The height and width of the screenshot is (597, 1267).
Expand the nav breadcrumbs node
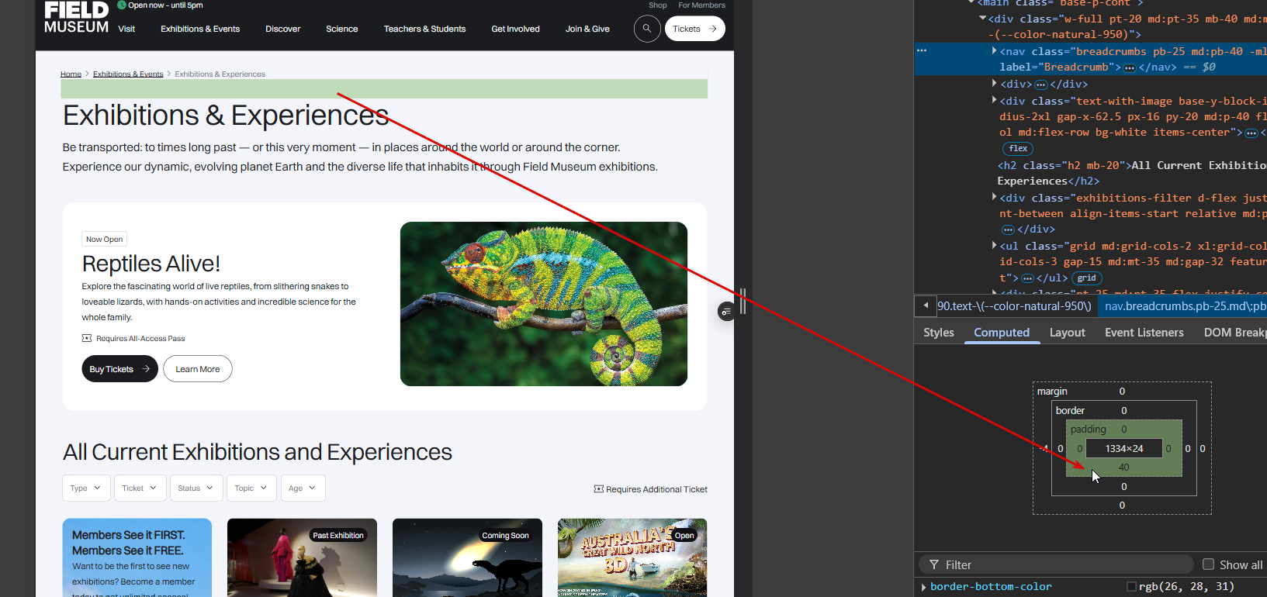click(x=995, y=50)
